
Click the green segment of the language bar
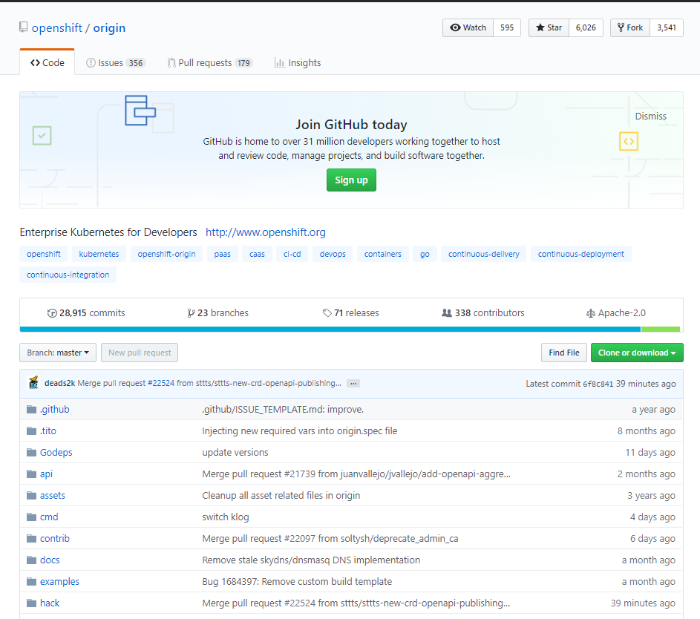(x=660, y=330)
